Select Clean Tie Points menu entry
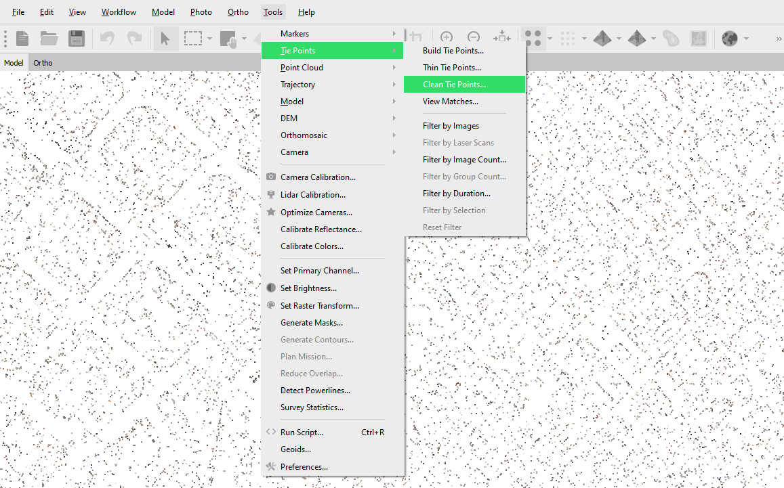 point(454,85)
